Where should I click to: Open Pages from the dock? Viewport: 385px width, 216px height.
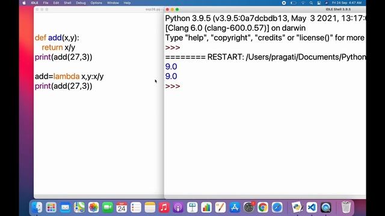(221, 208)
